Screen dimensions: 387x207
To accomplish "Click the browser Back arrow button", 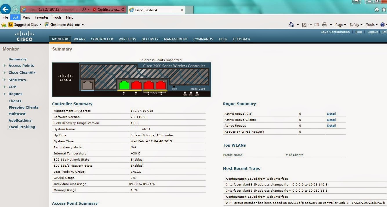I will [x=6, y=9].
